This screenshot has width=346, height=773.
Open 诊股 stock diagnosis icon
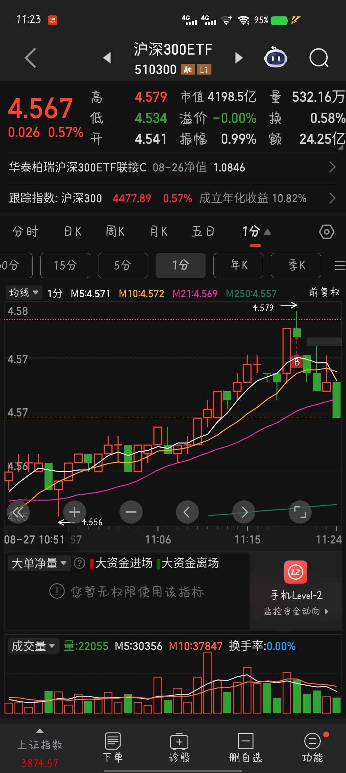(x=179, y=747)
